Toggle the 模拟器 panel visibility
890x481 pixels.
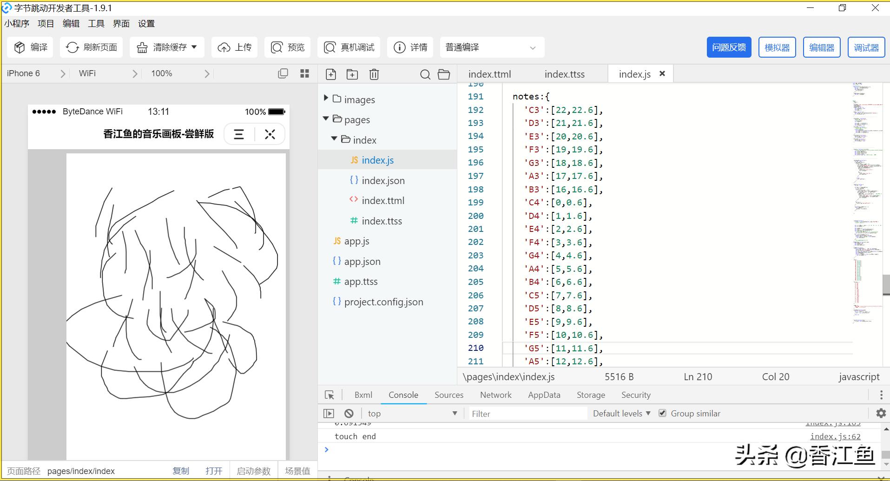[x=777, y=47]
